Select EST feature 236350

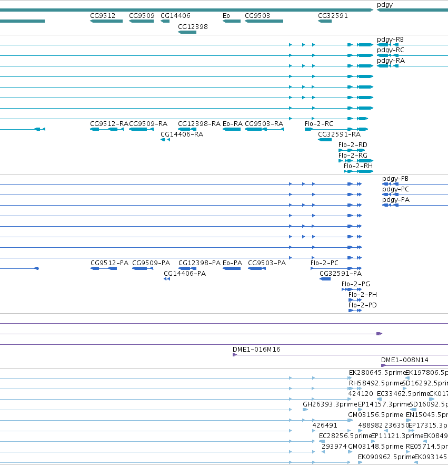point(386,431)
